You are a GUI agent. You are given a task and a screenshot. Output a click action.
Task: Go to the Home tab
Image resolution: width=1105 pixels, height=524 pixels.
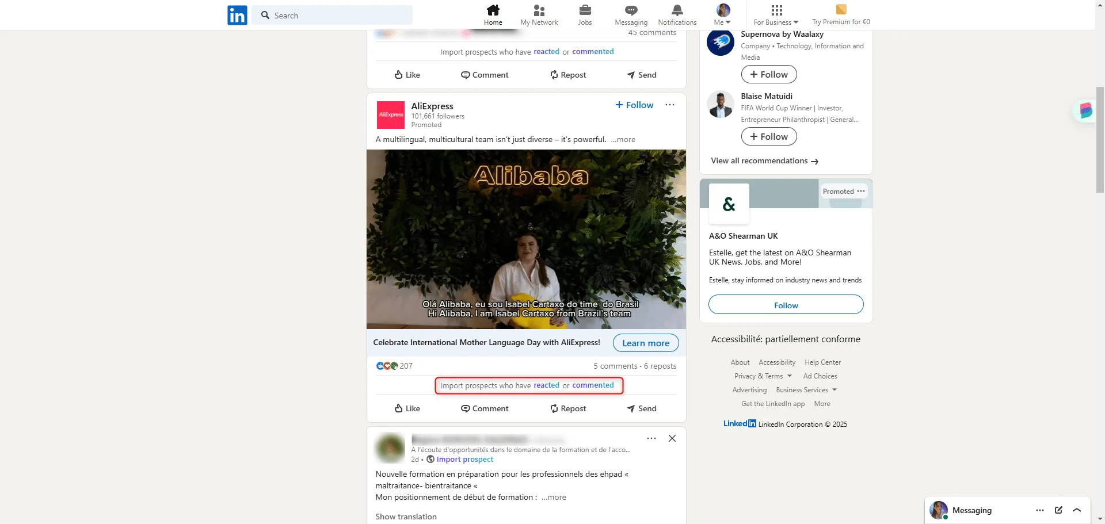tap(493, 15)
